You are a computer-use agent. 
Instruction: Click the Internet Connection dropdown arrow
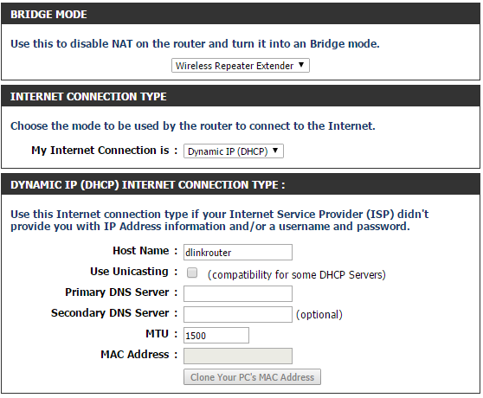(x=275, y=151)
